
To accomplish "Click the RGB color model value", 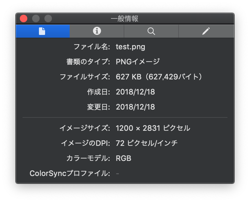I will tap(124, 159).
